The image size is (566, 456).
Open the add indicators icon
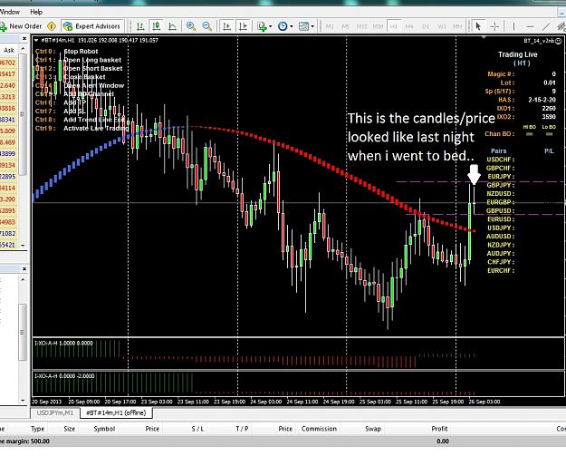point(262,26)
